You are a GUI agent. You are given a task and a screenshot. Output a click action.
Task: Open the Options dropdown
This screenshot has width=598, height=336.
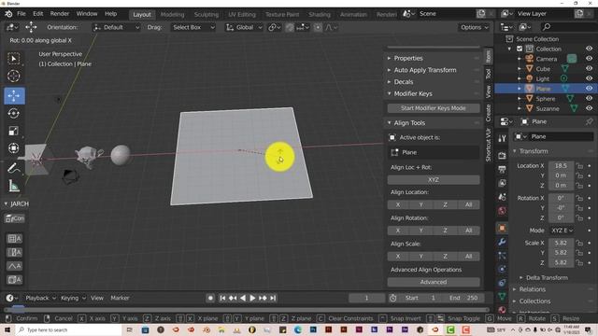(474, 27)
